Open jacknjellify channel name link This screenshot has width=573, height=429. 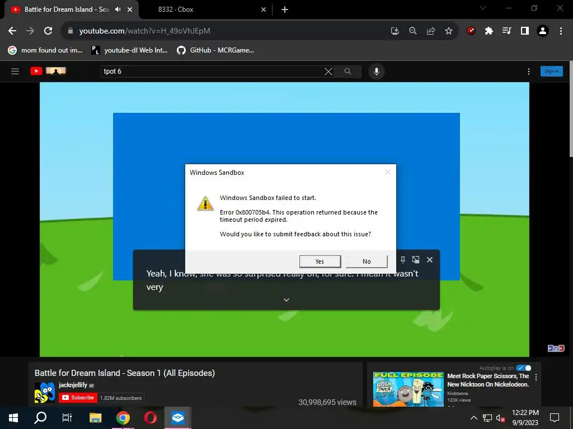(73, 385)
